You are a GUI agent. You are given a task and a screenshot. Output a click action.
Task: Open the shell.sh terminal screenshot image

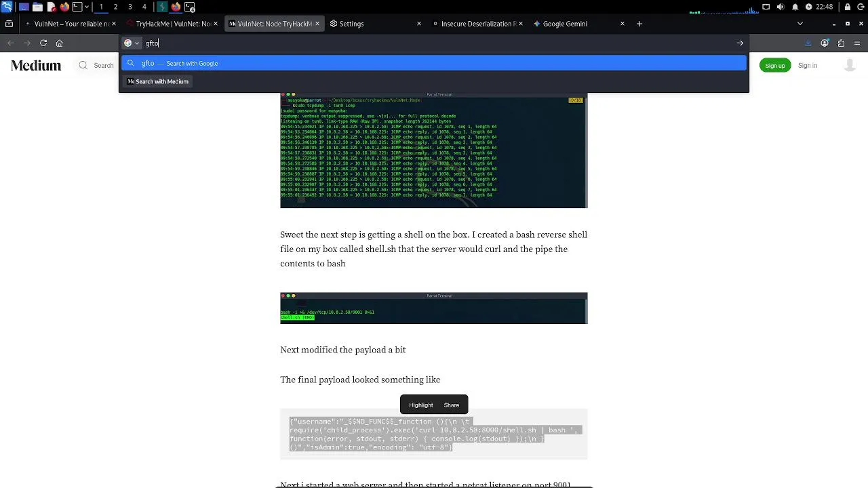[x=434, y=308]
